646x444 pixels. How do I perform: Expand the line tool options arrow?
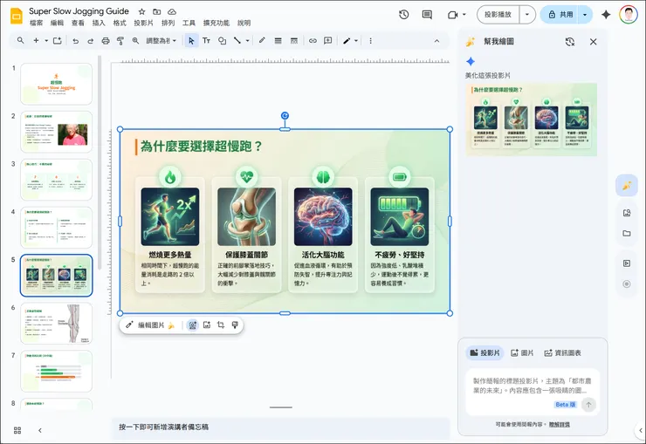(x=247, y=40)
